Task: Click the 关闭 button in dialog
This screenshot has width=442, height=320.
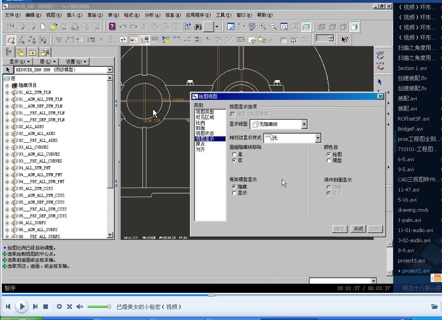Action: [357, 229]
